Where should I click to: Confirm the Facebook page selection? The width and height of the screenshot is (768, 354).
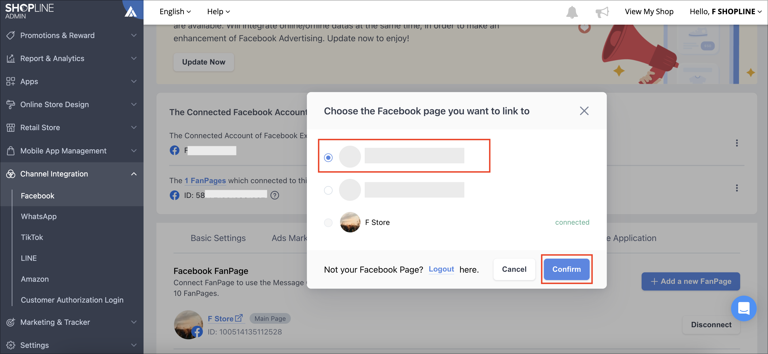point(566,269)
